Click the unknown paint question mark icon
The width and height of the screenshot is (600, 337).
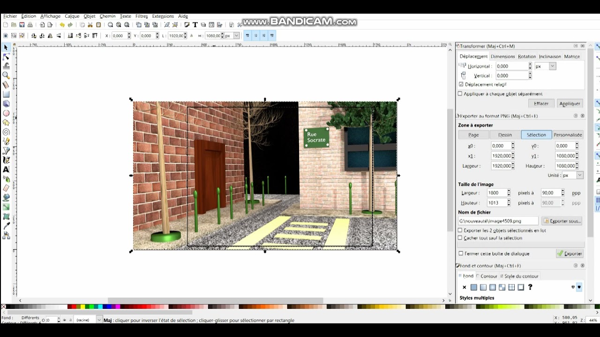tap(530, 287)
